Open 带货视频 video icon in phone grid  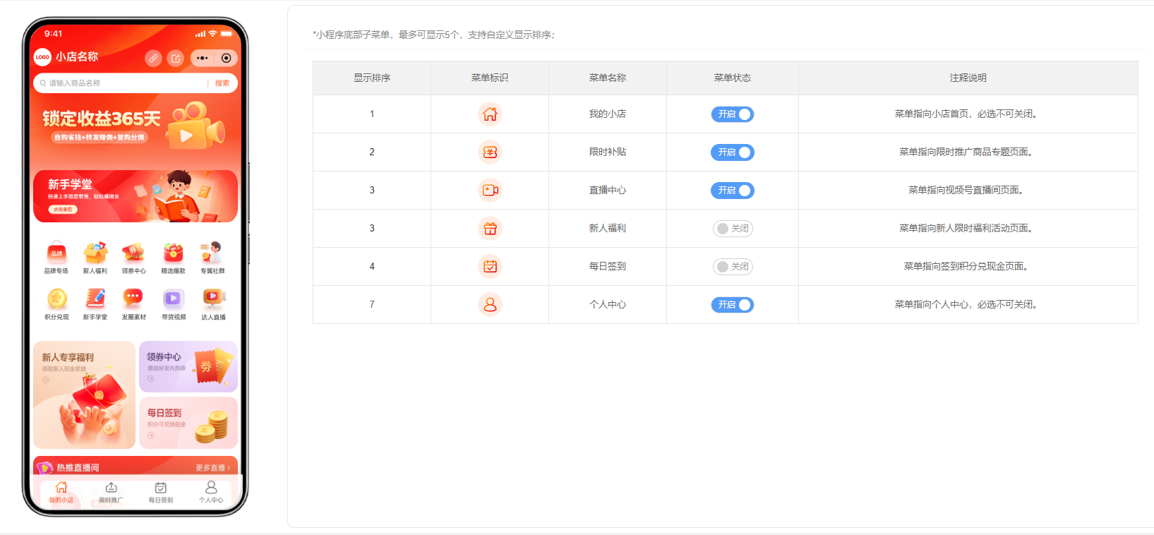coord(174,299)
